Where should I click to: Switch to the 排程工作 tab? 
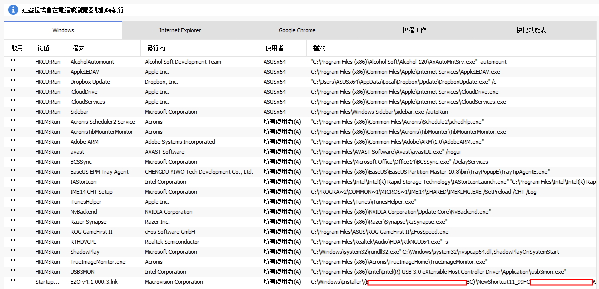click(414, 30)
